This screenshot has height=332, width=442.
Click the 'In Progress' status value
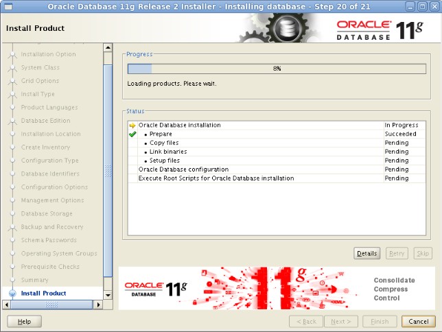click(x=402, y=125)
